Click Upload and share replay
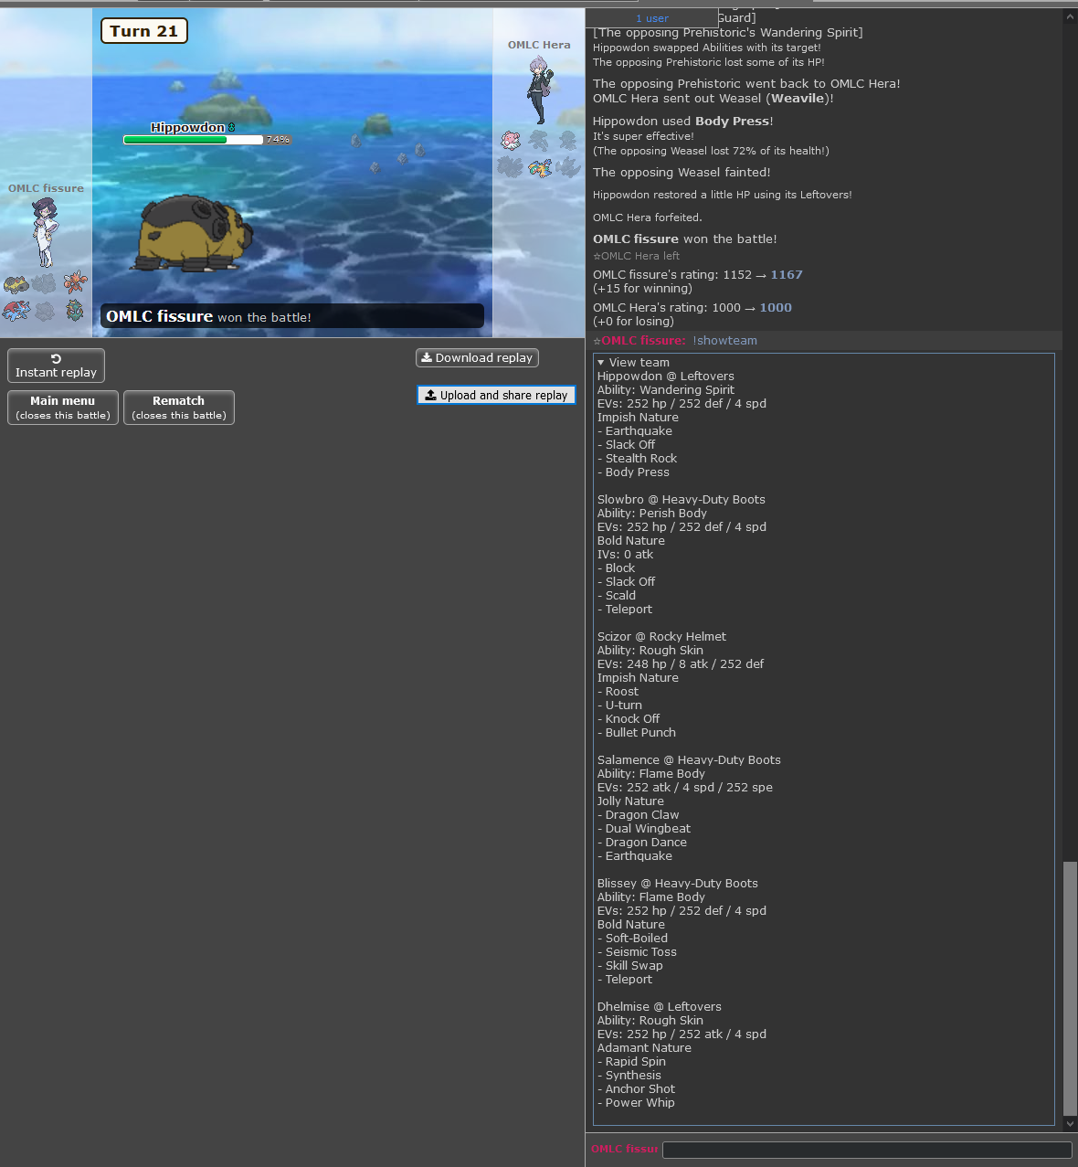The height and width of the screenshot is (1167, 1078). point(496,395)
